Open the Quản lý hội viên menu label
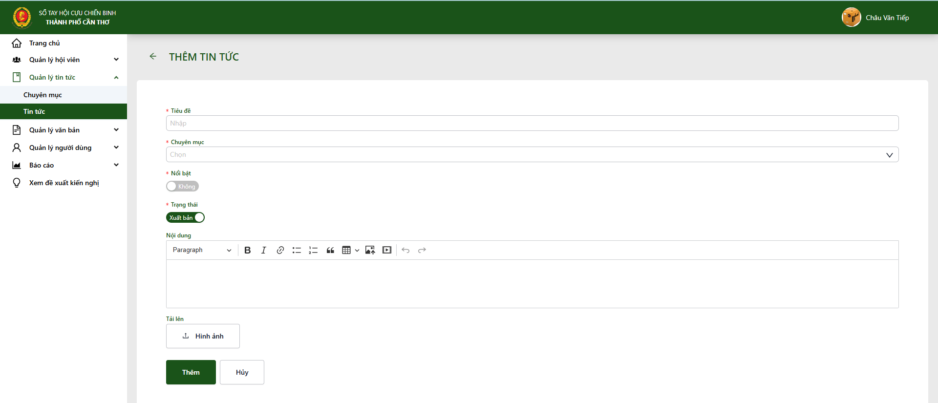The height and width of the screenshot is (403, 938). point(54,60)
